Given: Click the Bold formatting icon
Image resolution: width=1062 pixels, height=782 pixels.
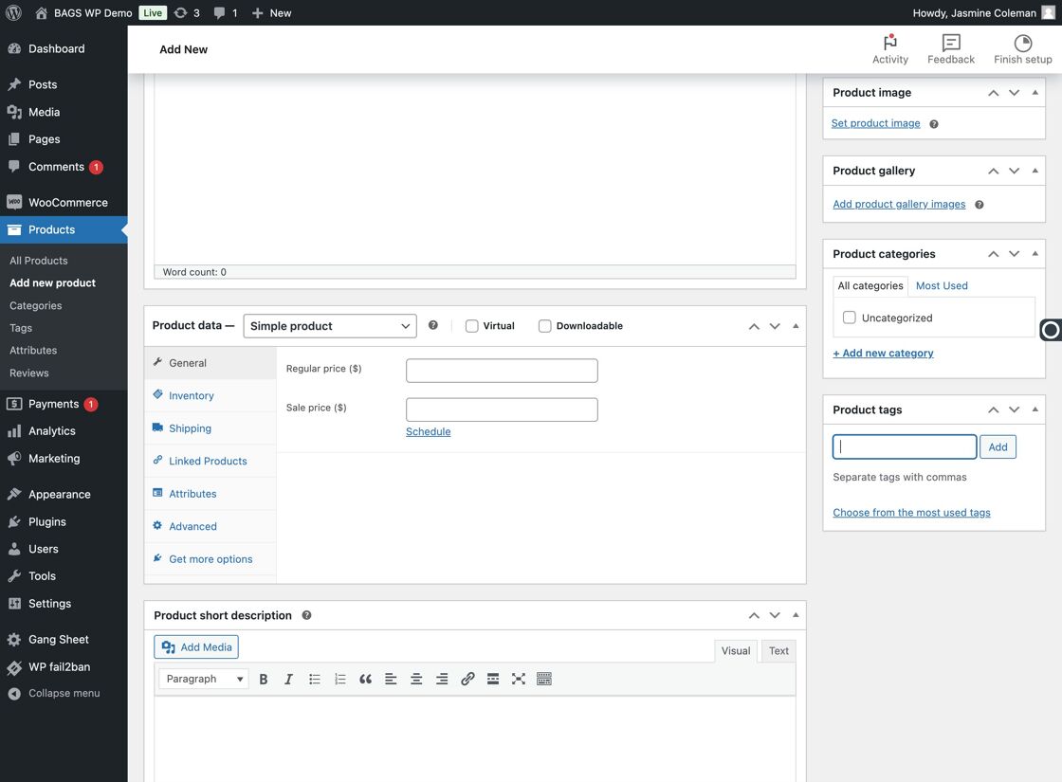Looking at the screenshot, I should (264, 679).
